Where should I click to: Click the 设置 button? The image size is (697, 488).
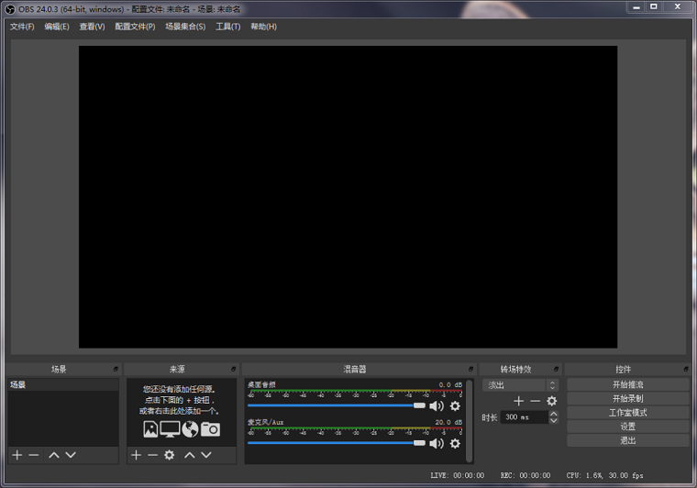click(627, 427)
